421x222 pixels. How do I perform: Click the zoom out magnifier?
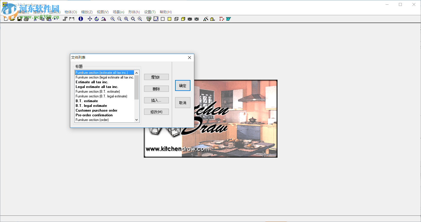[x=119, y=19]
